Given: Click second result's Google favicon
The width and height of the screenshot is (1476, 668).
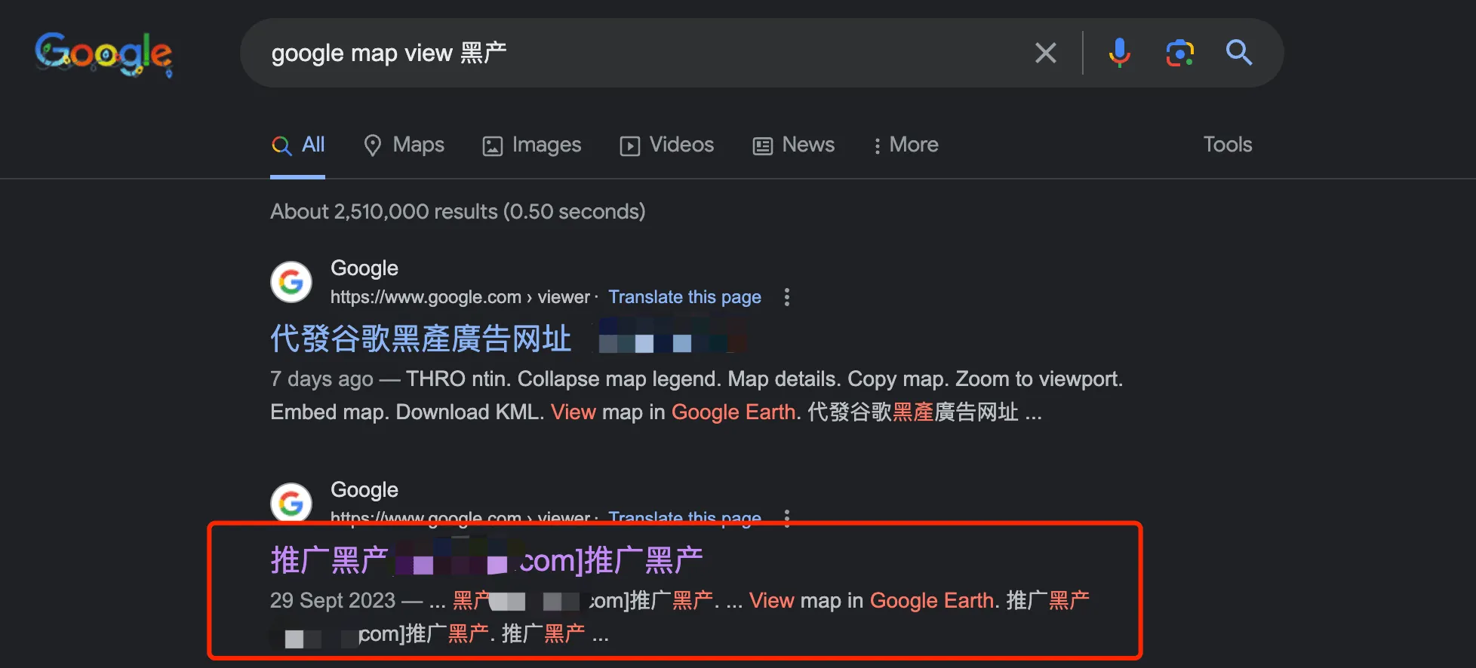Looking at the screenshot, I should (x=291, y=502).
